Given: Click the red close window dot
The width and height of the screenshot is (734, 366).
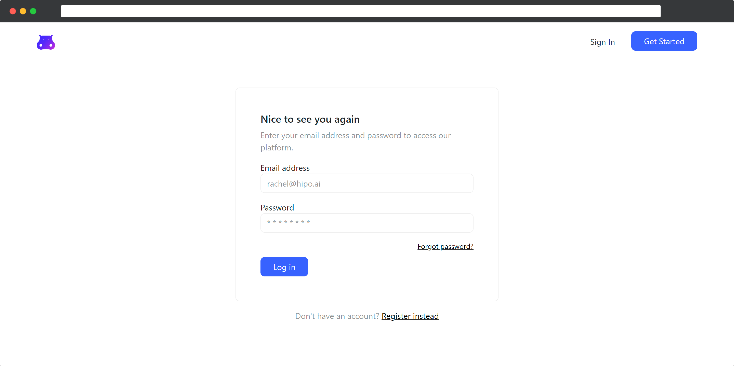Looking at the screenshot, I should [x=13, y=11].
